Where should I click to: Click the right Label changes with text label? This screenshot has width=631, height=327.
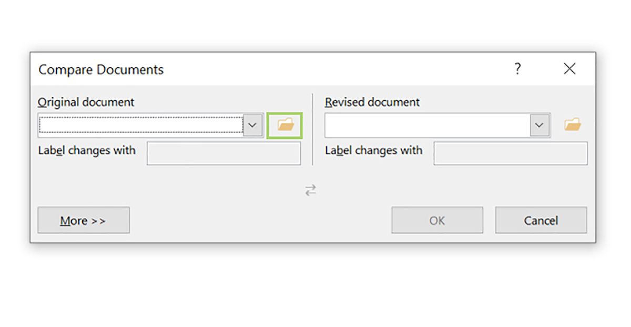coord(374,151)
